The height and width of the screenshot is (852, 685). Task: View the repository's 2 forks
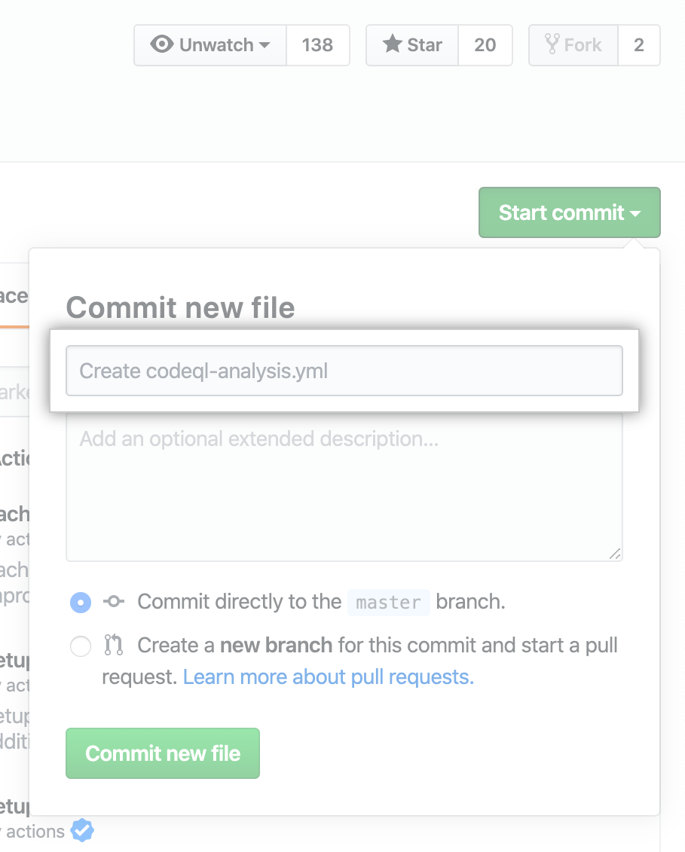638,44
